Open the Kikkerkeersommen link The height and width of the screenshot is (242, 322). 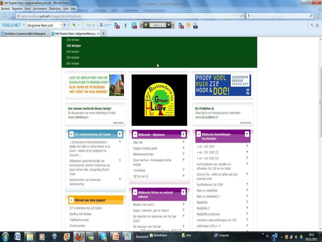click(x=143, y=154)
